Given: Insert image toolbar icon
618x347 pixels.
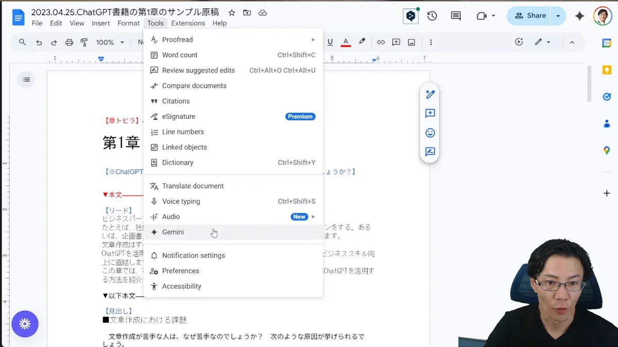Looking at the screenshot, I should point(411,42).
